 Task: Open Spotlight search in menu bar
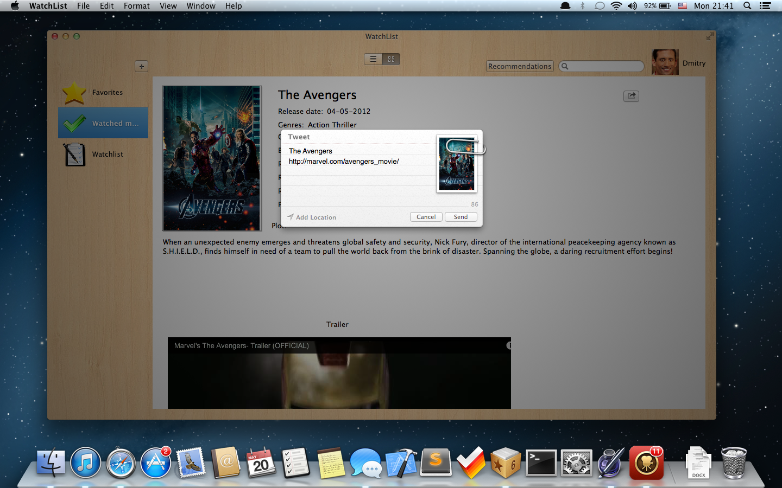pyautogui.click(x=747, y=6)
